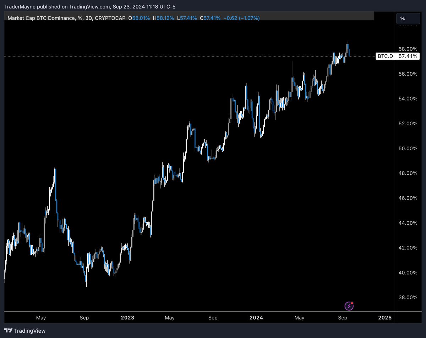The height and width of the screenshot is (338, 426).
Task: Click the 2023 time axis label
Action: point(127,318)
